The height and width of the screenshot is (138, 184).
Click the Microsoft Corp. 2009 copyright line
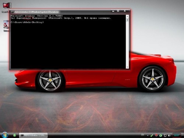61,18
